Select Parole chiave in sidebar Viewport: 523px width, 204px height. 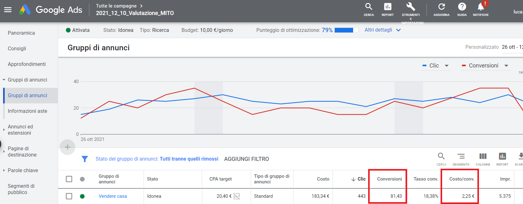point(23,170)
